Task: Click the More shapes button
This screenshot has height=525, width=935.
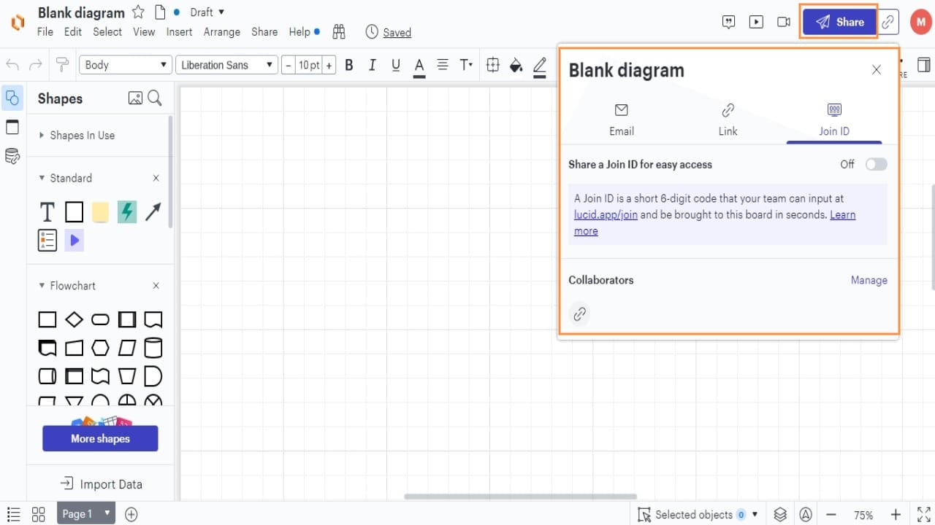Action: tap(100, 438)
